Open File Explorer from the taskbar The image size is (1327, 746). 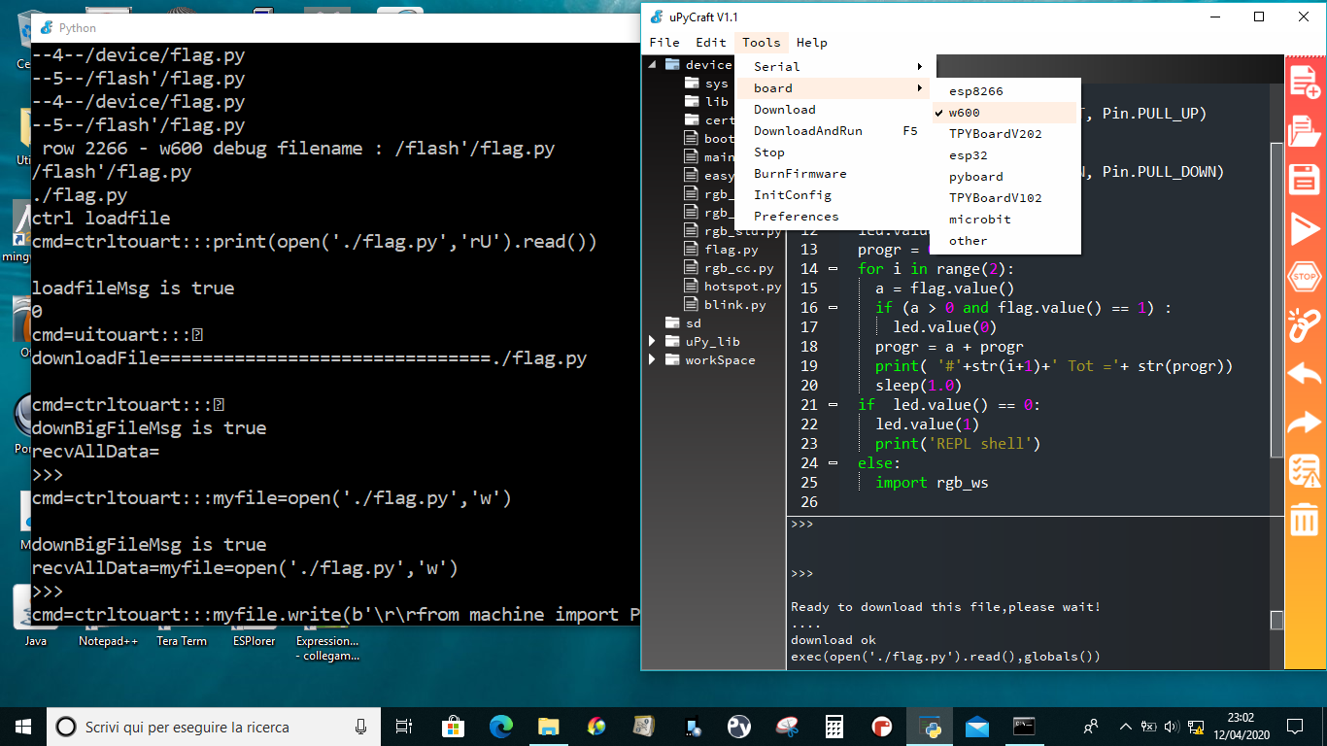pos(548,727)
